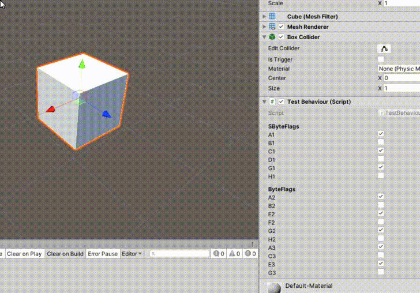Uncheck the E3 flag checkbox

pos(381,263)
